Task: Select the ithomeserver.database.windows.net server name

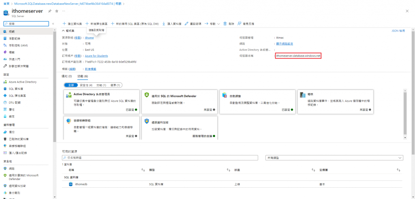Action: point(298,56)
